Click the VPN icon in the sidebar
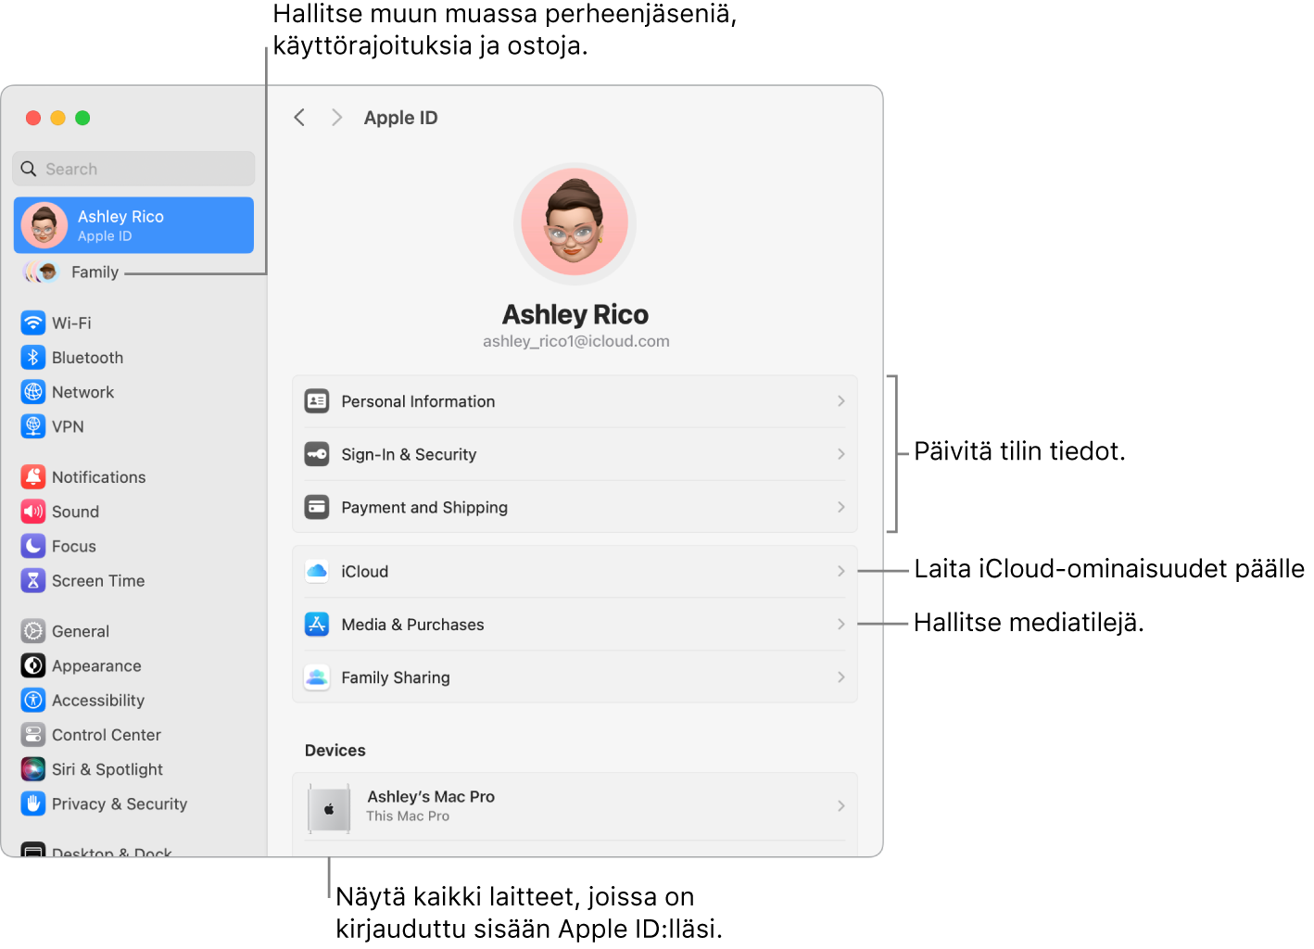Image resolution: width=1314 pixels, height=949 pixels. 33,426
